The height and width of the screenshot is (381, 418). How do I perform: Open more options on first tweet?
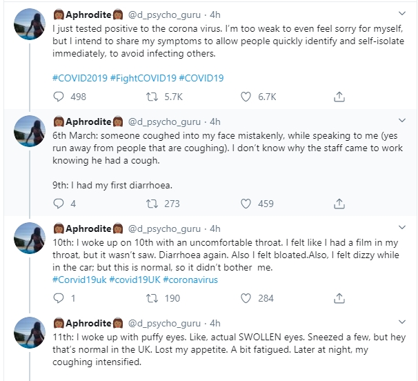coord(404,14)
